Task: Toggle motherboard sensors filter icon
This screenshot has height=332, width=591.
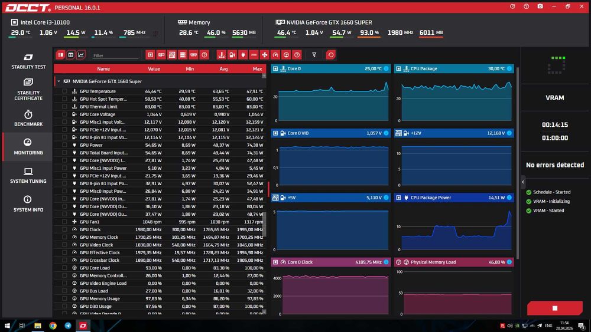Action: 172,55
